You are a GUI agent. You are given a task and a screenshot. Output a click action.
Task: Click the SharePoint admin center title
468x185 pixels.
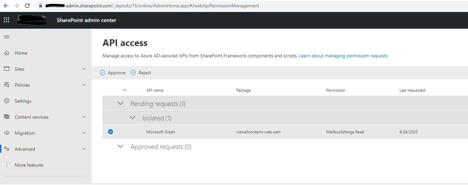[x=87, y=20]
